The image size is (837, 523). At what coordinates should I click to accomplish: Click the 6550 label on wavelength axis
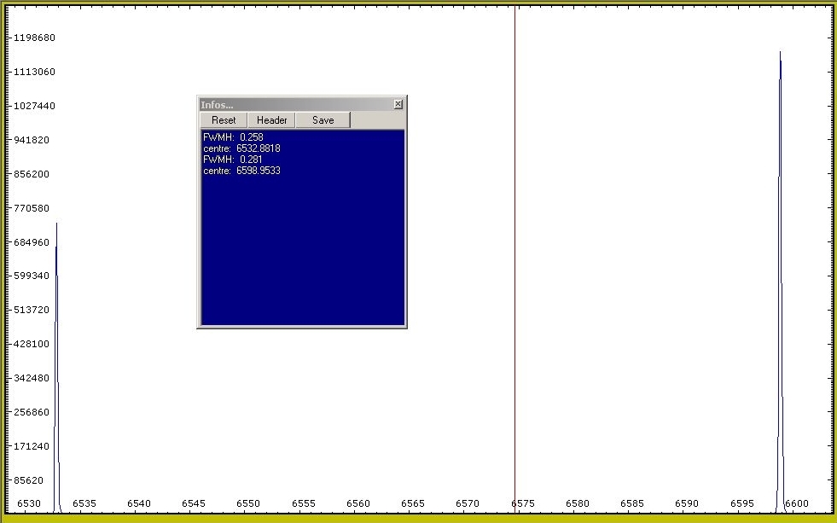pos(248,504)
